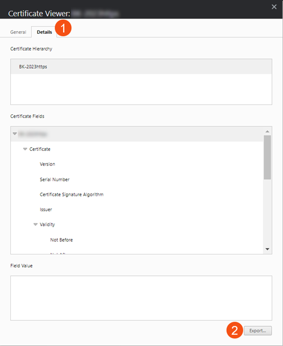
Task: Switch to the General tab
Action: [x=18, y=32]
